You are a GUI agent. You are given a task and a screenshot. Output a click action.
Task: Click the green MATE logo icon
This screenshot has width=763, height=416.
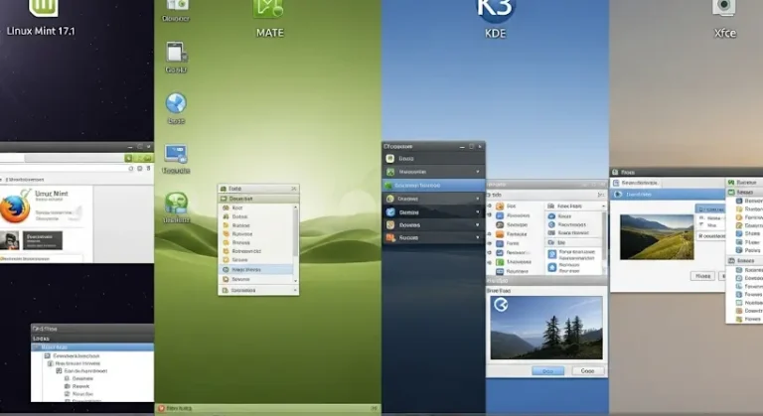[x=268, y=9]
